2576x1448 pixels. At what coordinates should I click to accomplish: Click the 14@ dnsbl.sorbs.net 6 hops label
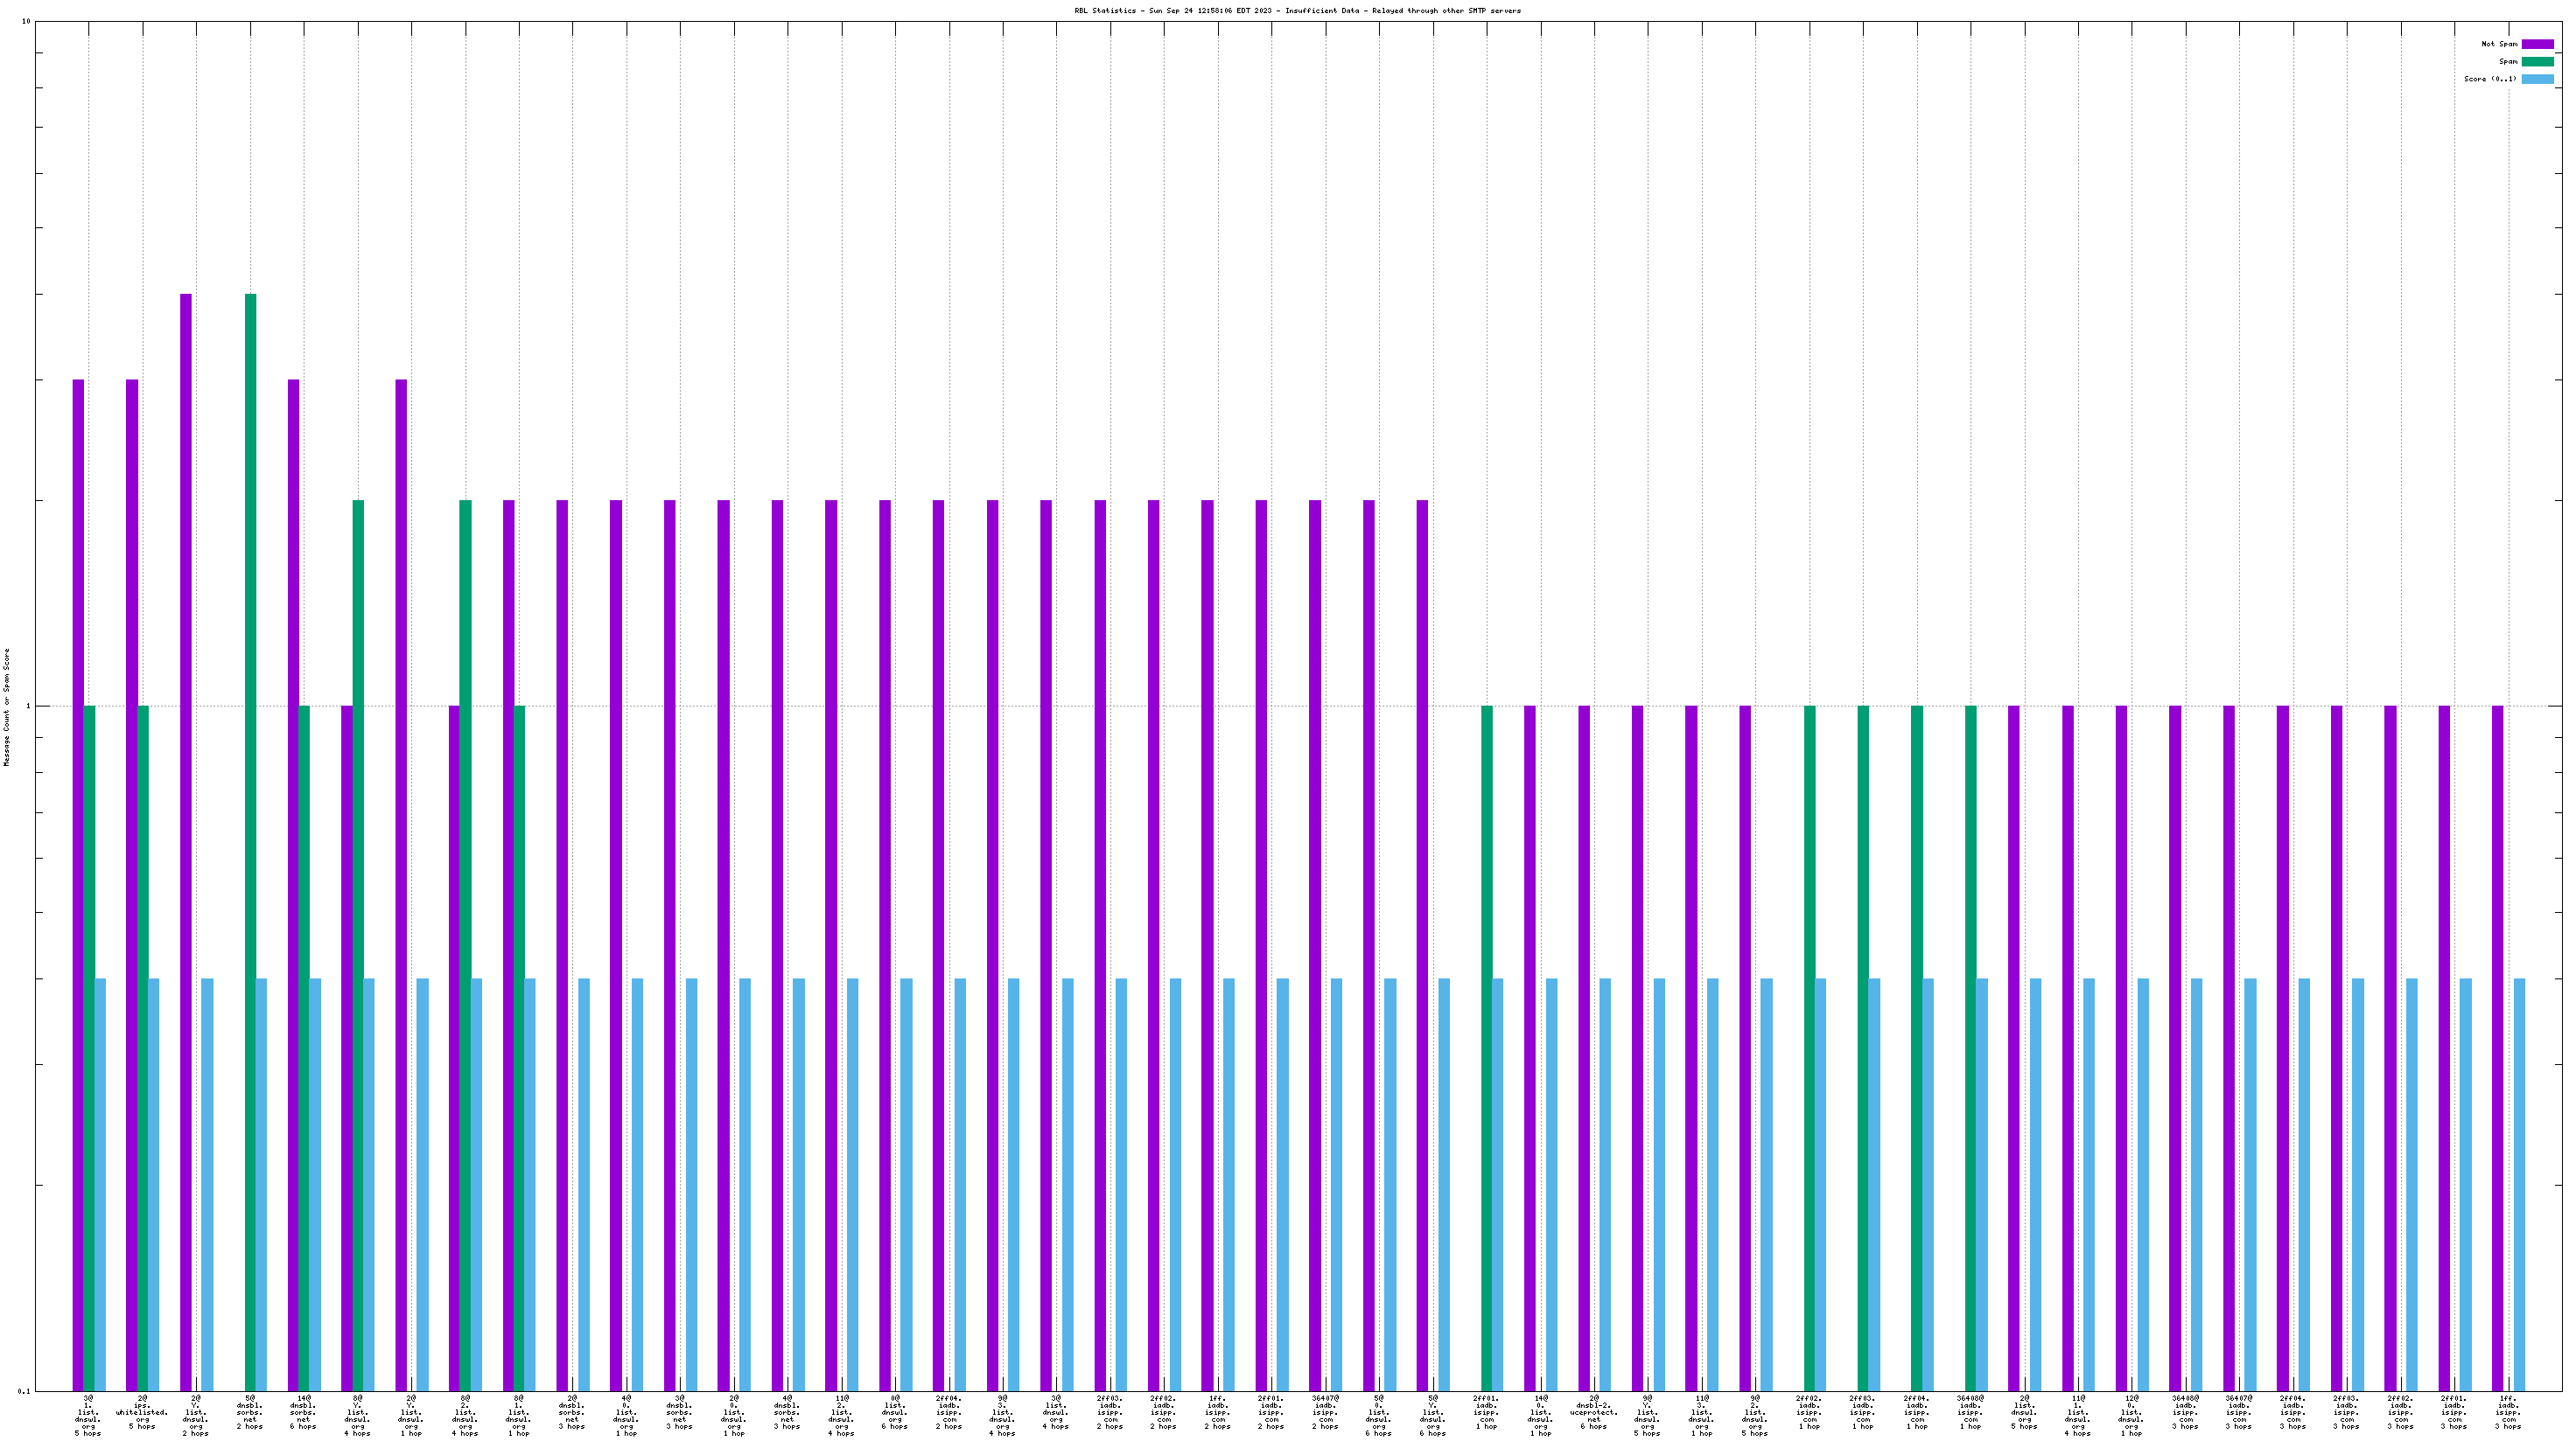tap(303, 1412)
